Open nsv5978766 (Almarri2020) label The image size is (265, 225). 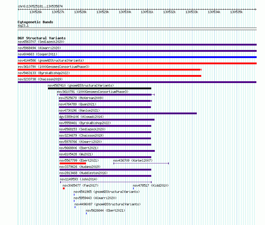[80, 142]
